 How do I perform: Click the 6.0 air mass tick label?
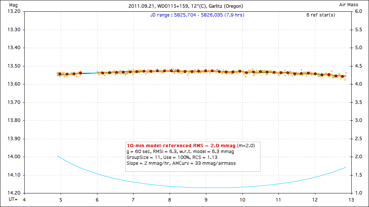tap(359, 12)
